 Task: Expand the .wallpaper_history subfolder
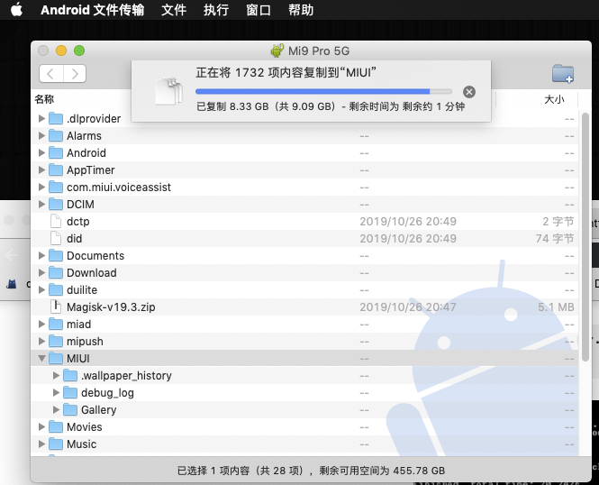[56, 375]
